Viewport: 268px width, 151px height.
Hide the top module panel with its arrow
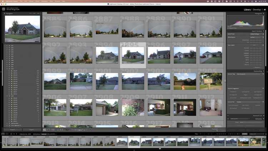[x=134, y=6]
